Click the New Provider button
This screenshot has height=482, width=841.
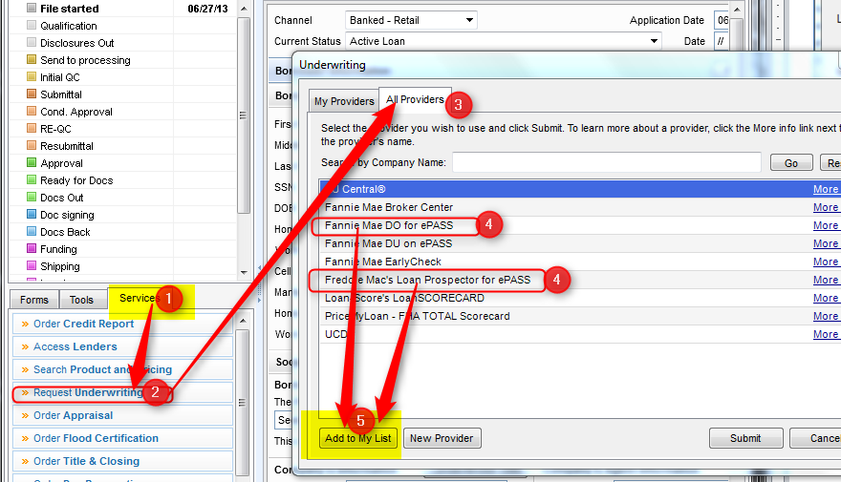[442, 438]
